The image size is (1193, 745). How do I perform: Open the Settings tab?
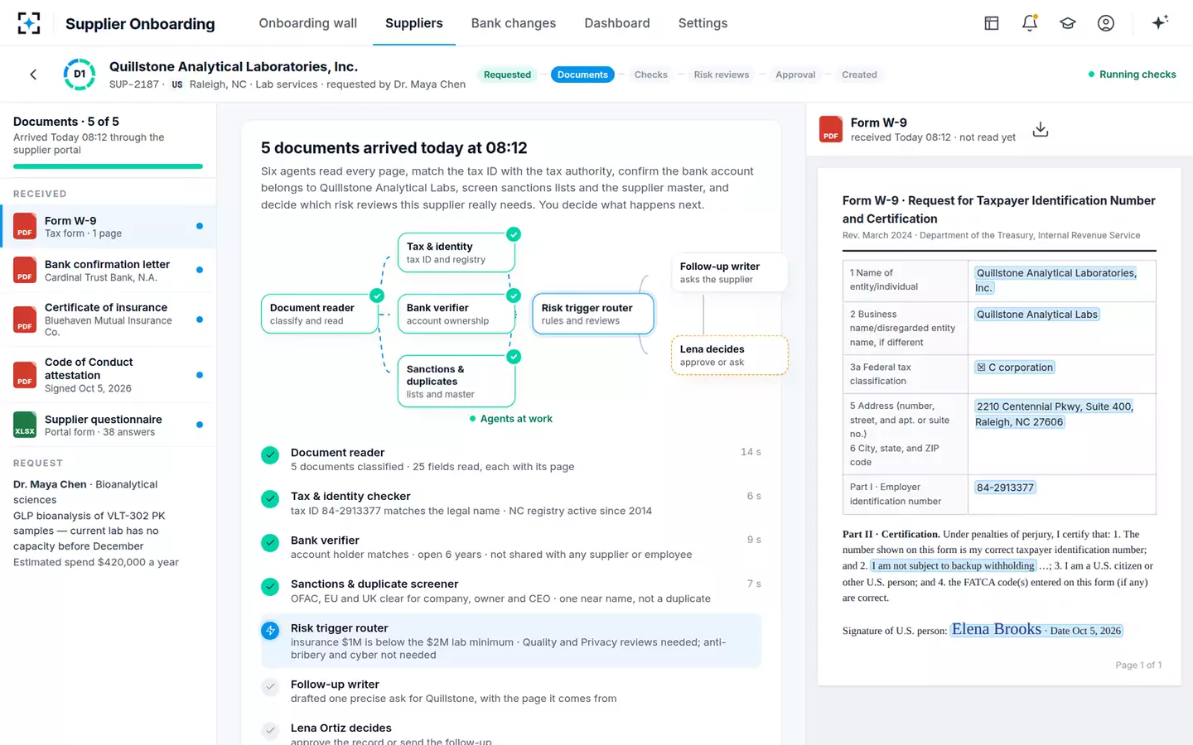click(x=703, y=23)
